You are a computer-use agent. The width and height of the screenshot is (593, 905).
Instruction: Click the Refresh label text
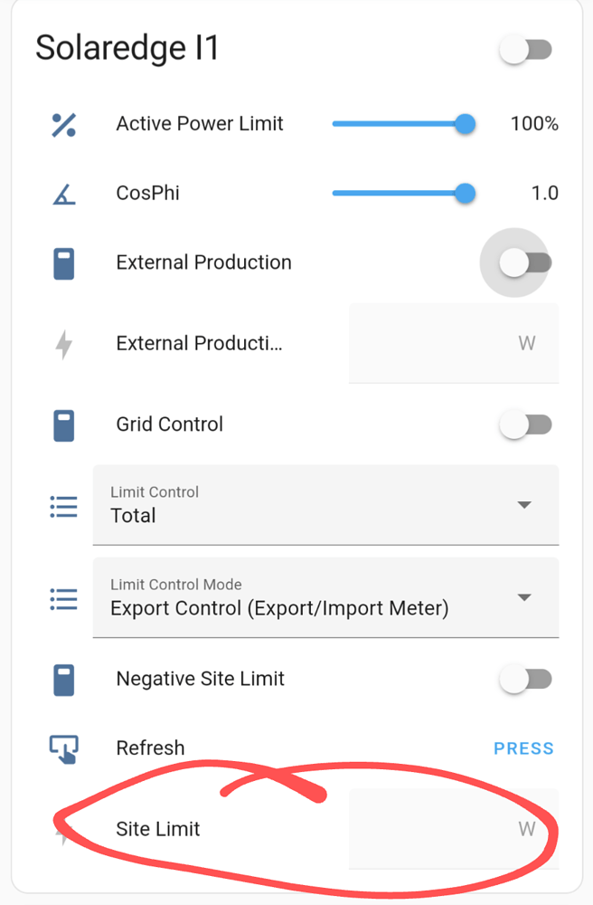coord(150,748)
